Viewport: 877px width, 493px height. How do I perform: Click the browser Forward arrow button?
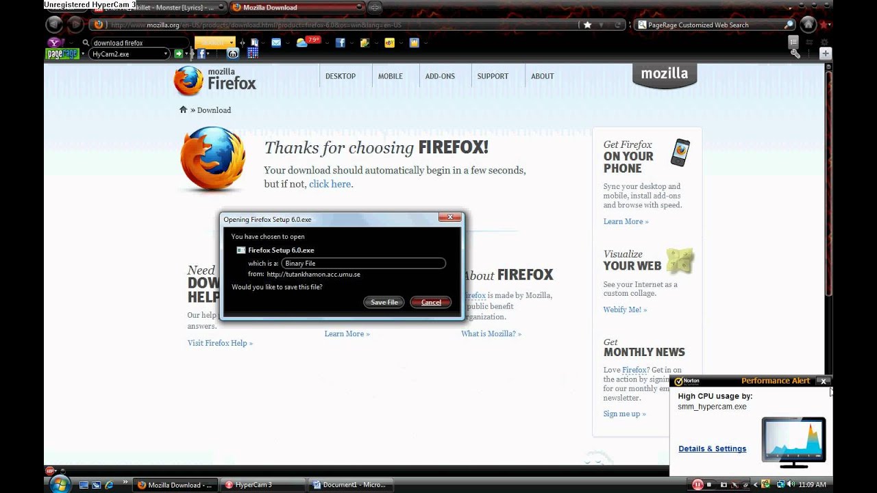coord(75,25)
